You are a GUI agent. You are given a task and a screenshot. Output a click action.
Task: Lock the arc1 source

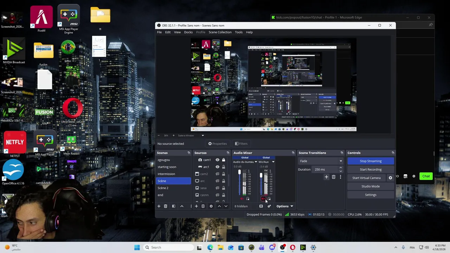pos(223,167)
